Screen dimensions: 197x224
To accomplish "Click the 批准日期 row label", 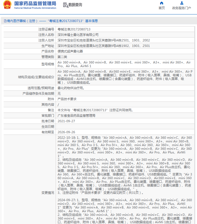I will [x=48, y=121].
